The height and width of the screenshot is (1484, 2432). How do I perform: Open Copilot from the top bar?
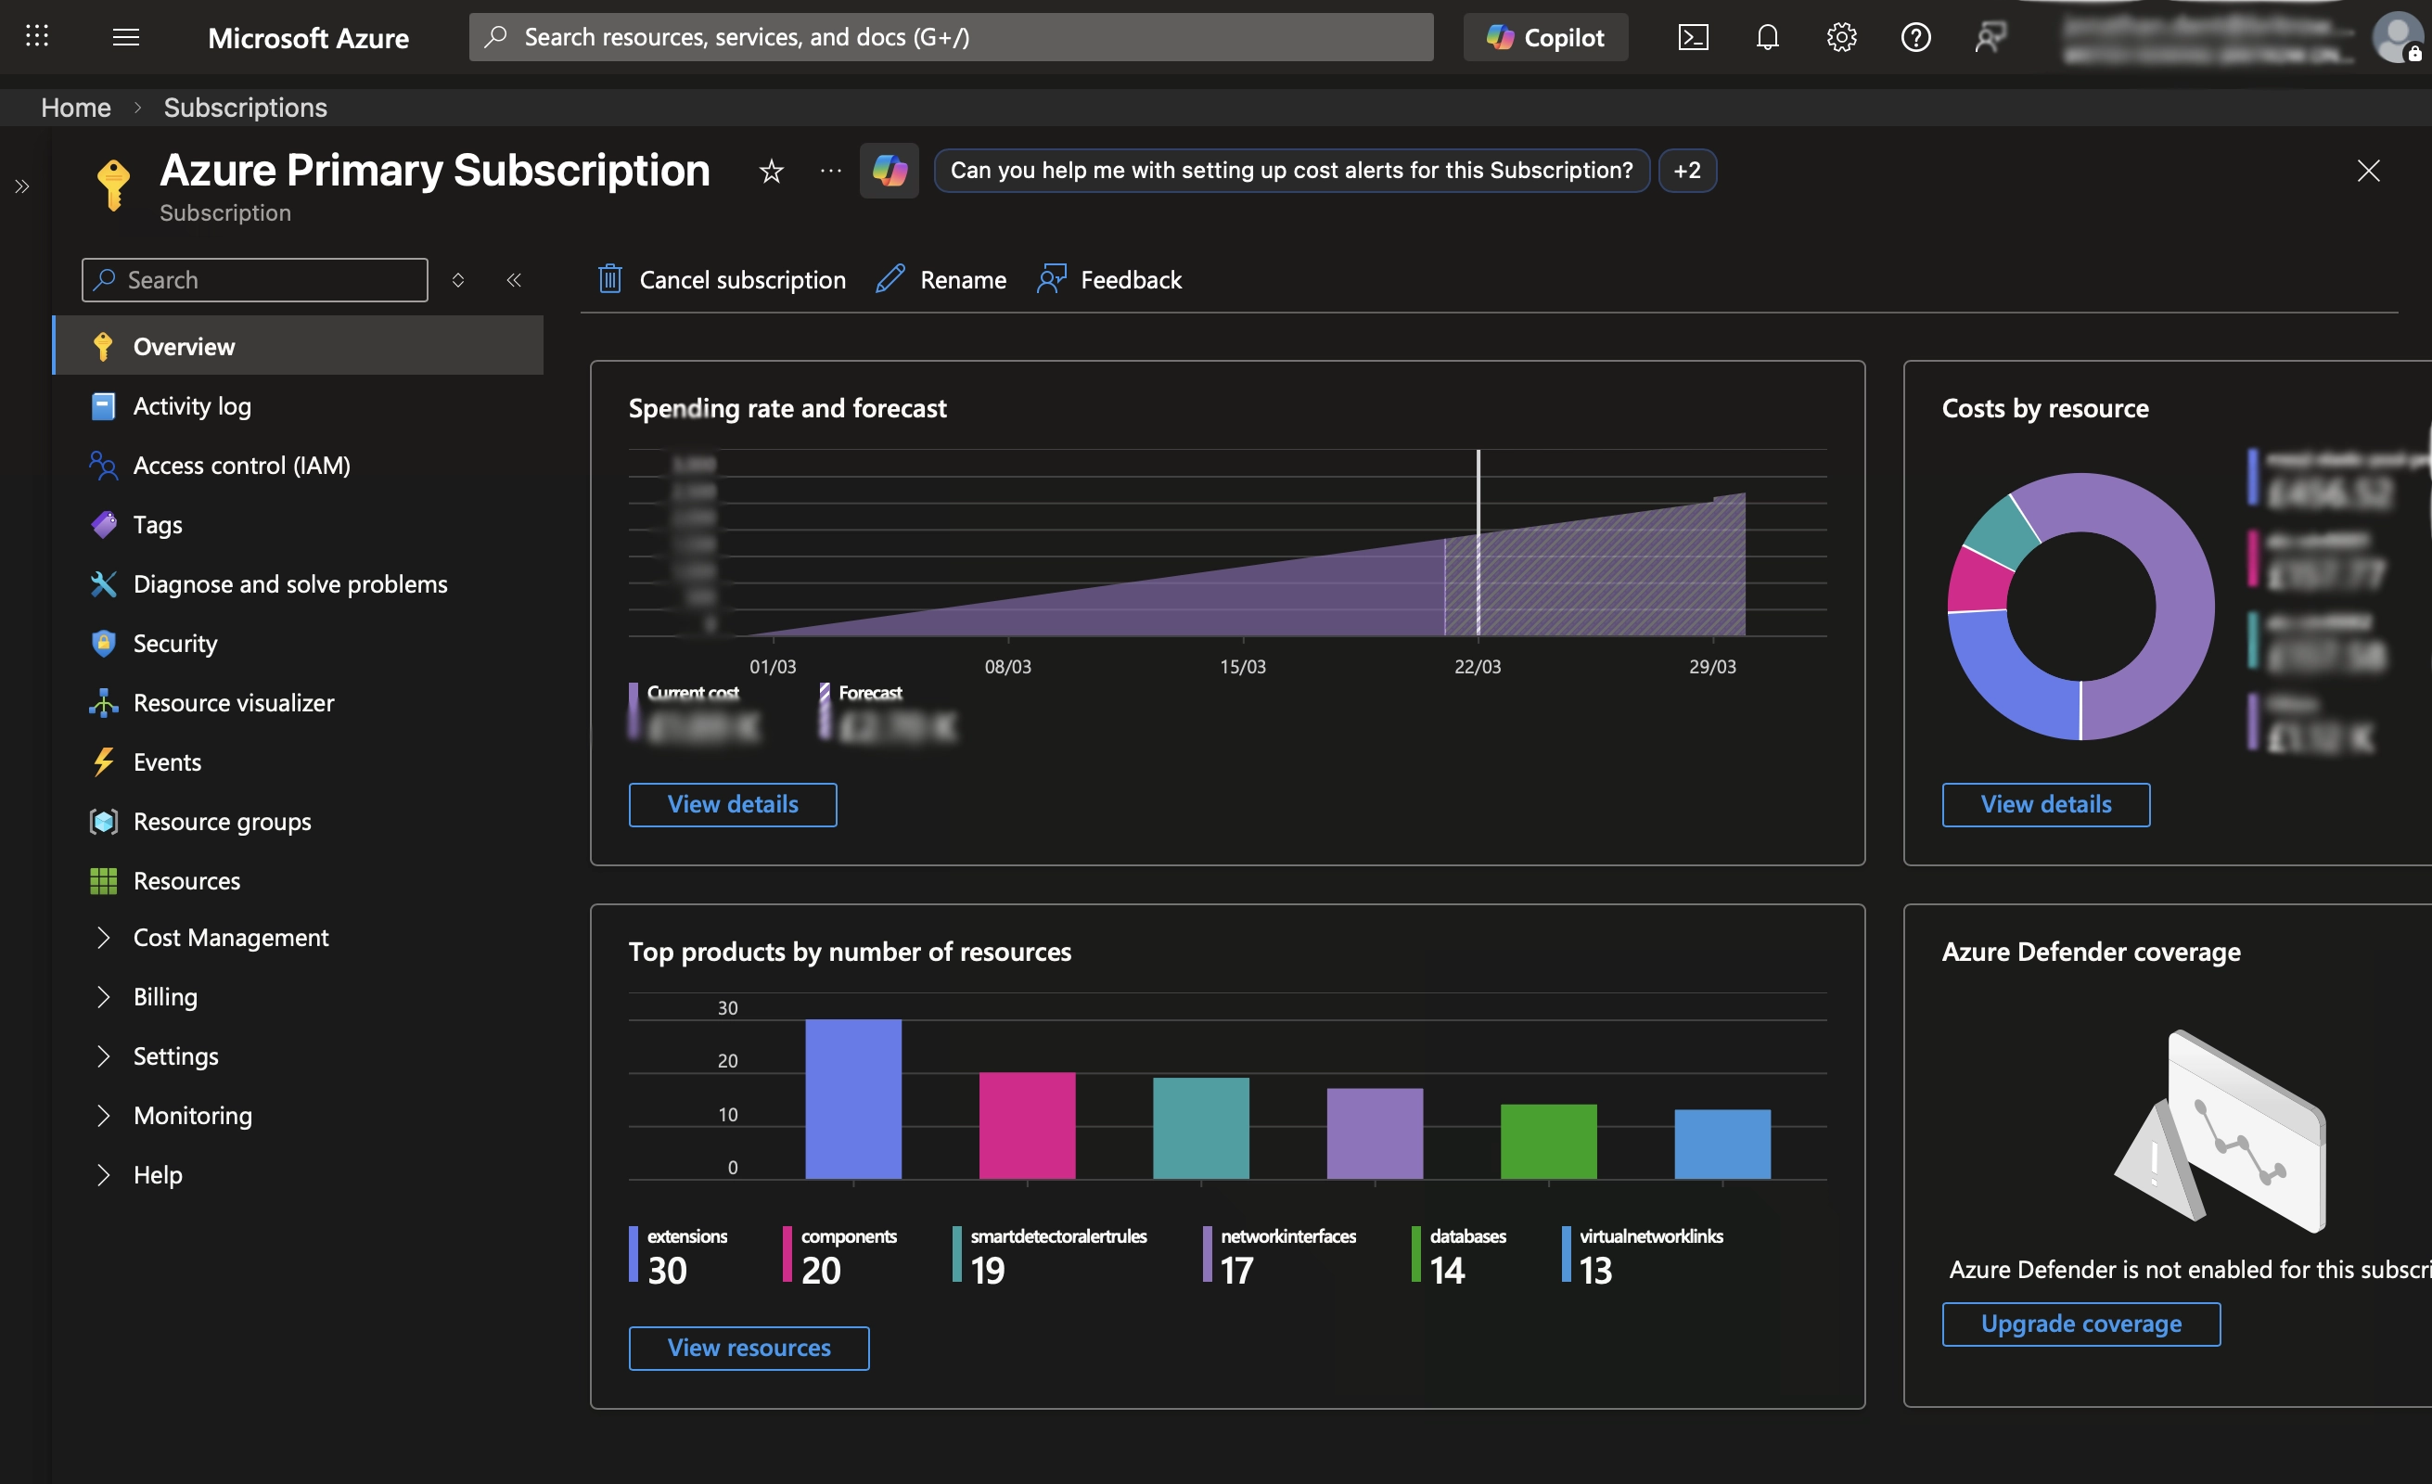[x=1544, y=36]
